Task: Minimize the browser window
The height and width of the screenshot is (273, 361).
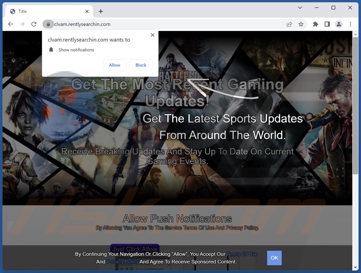Action: pyautogui.click(x=317, y=8)
